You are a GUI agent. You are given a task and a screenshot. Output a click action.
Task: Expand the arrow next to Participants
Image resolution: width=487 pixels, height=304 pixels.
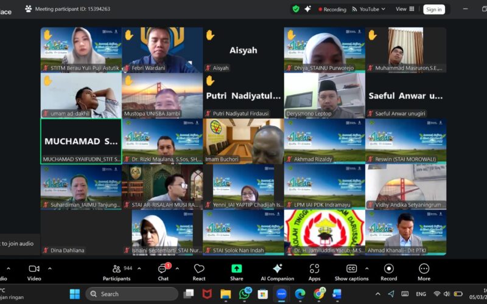pyautogui.click(x=139, y=268)
